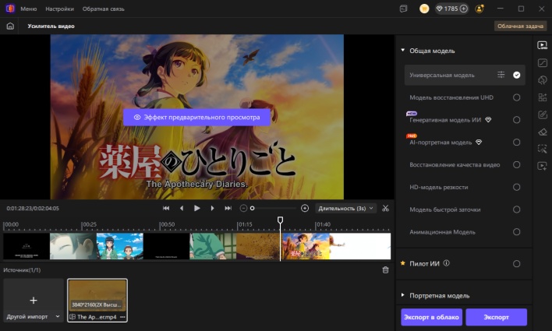Open the Облачная задача button
552x331 pixels.
tap(520, 26)
